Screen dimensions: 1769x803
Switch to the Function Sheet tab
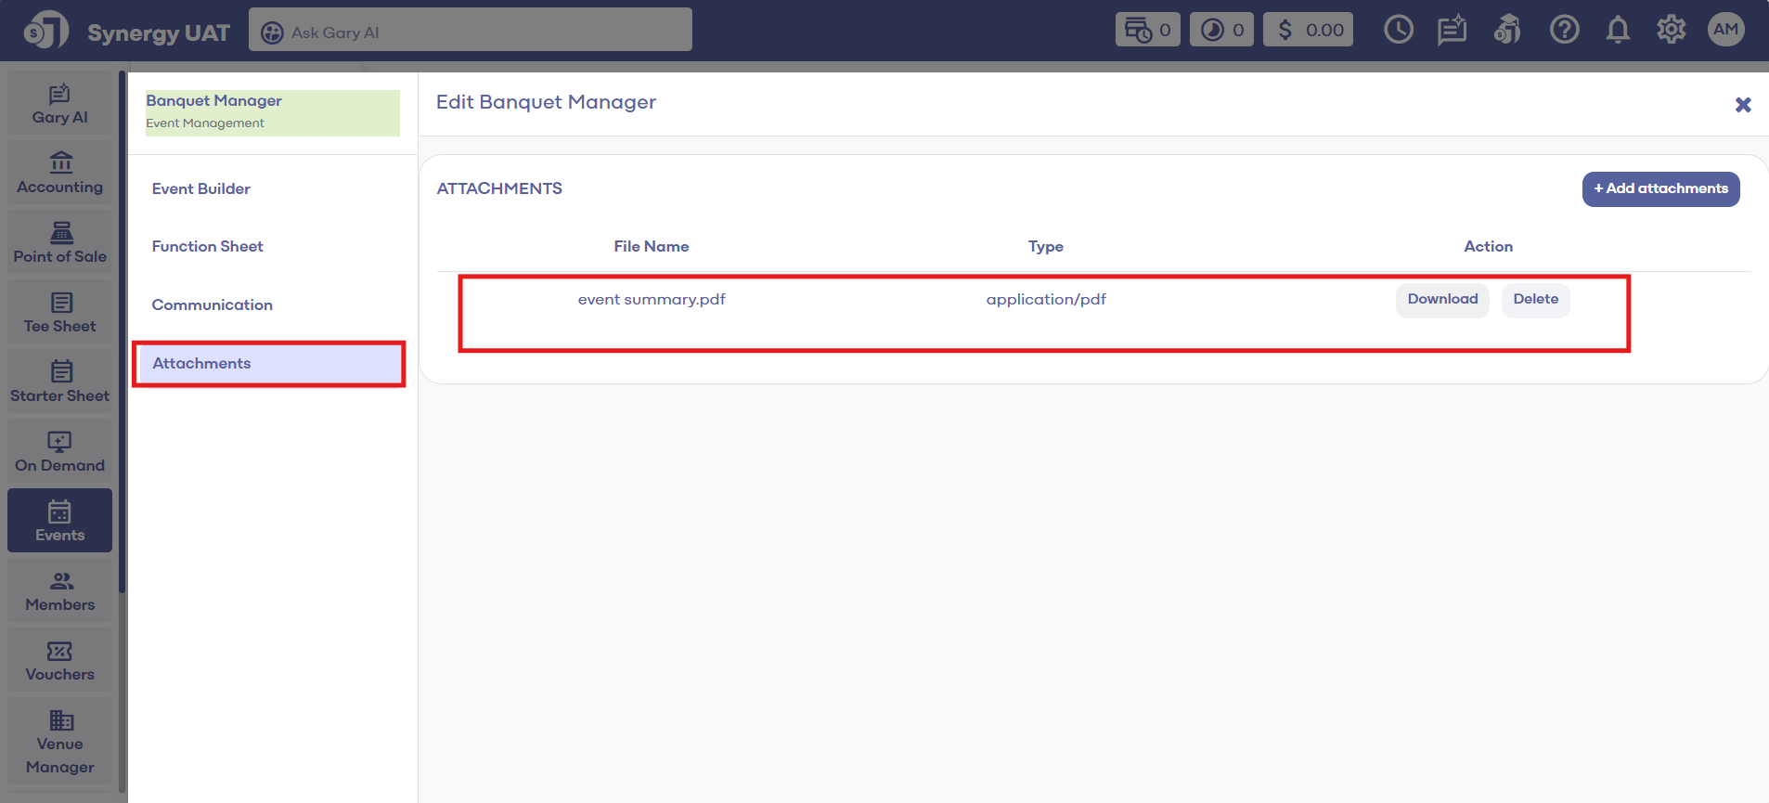pos(208,246)
